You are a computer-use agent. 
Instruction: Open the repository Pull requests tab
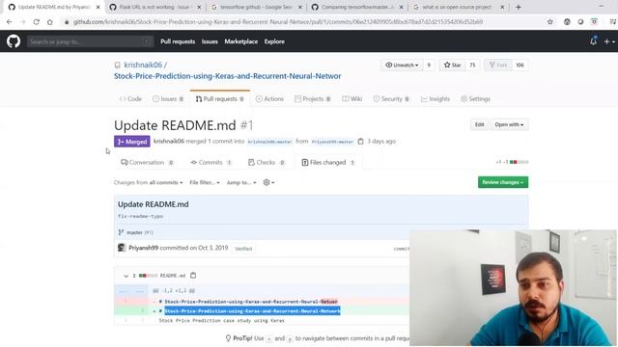pyautogui.click(x=220, y=98)
